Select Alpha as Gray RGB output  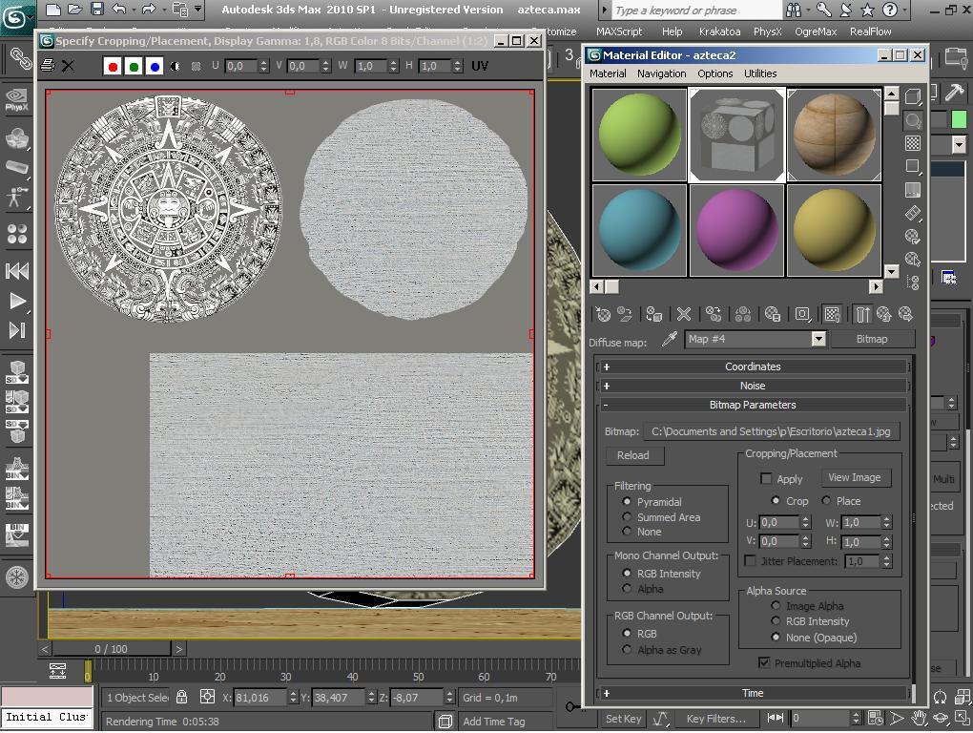627,649
